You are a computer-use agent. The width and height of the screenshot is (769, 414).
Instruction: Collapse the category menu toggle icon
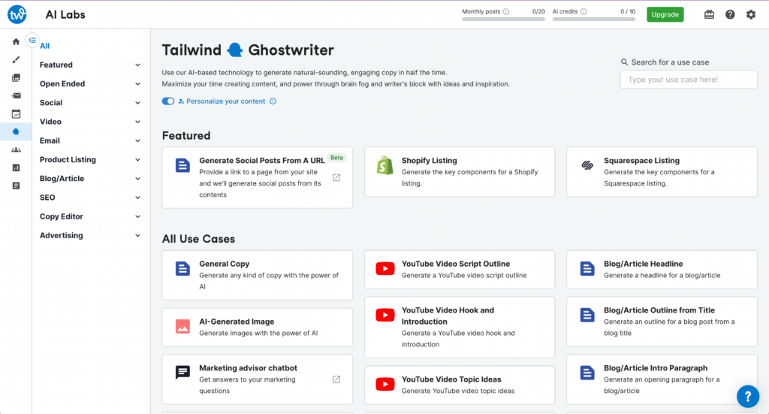point(32,41)
